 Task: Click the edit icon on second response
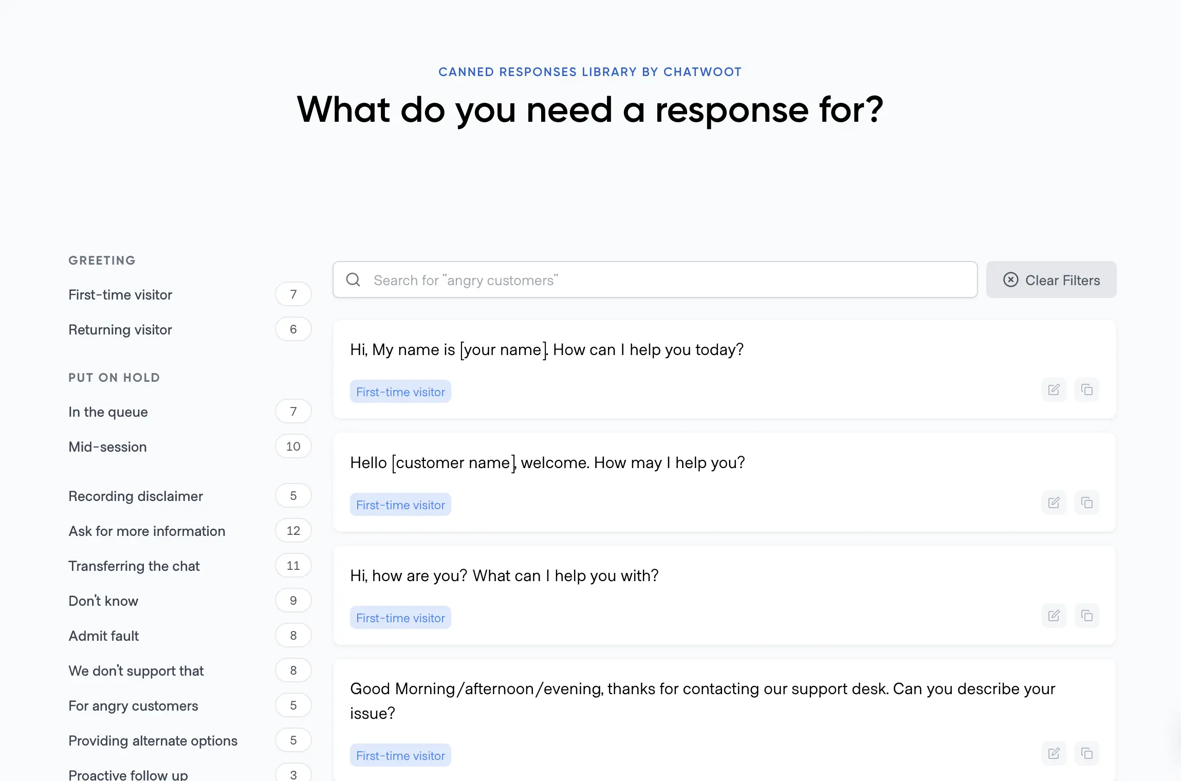[1054, 502]
